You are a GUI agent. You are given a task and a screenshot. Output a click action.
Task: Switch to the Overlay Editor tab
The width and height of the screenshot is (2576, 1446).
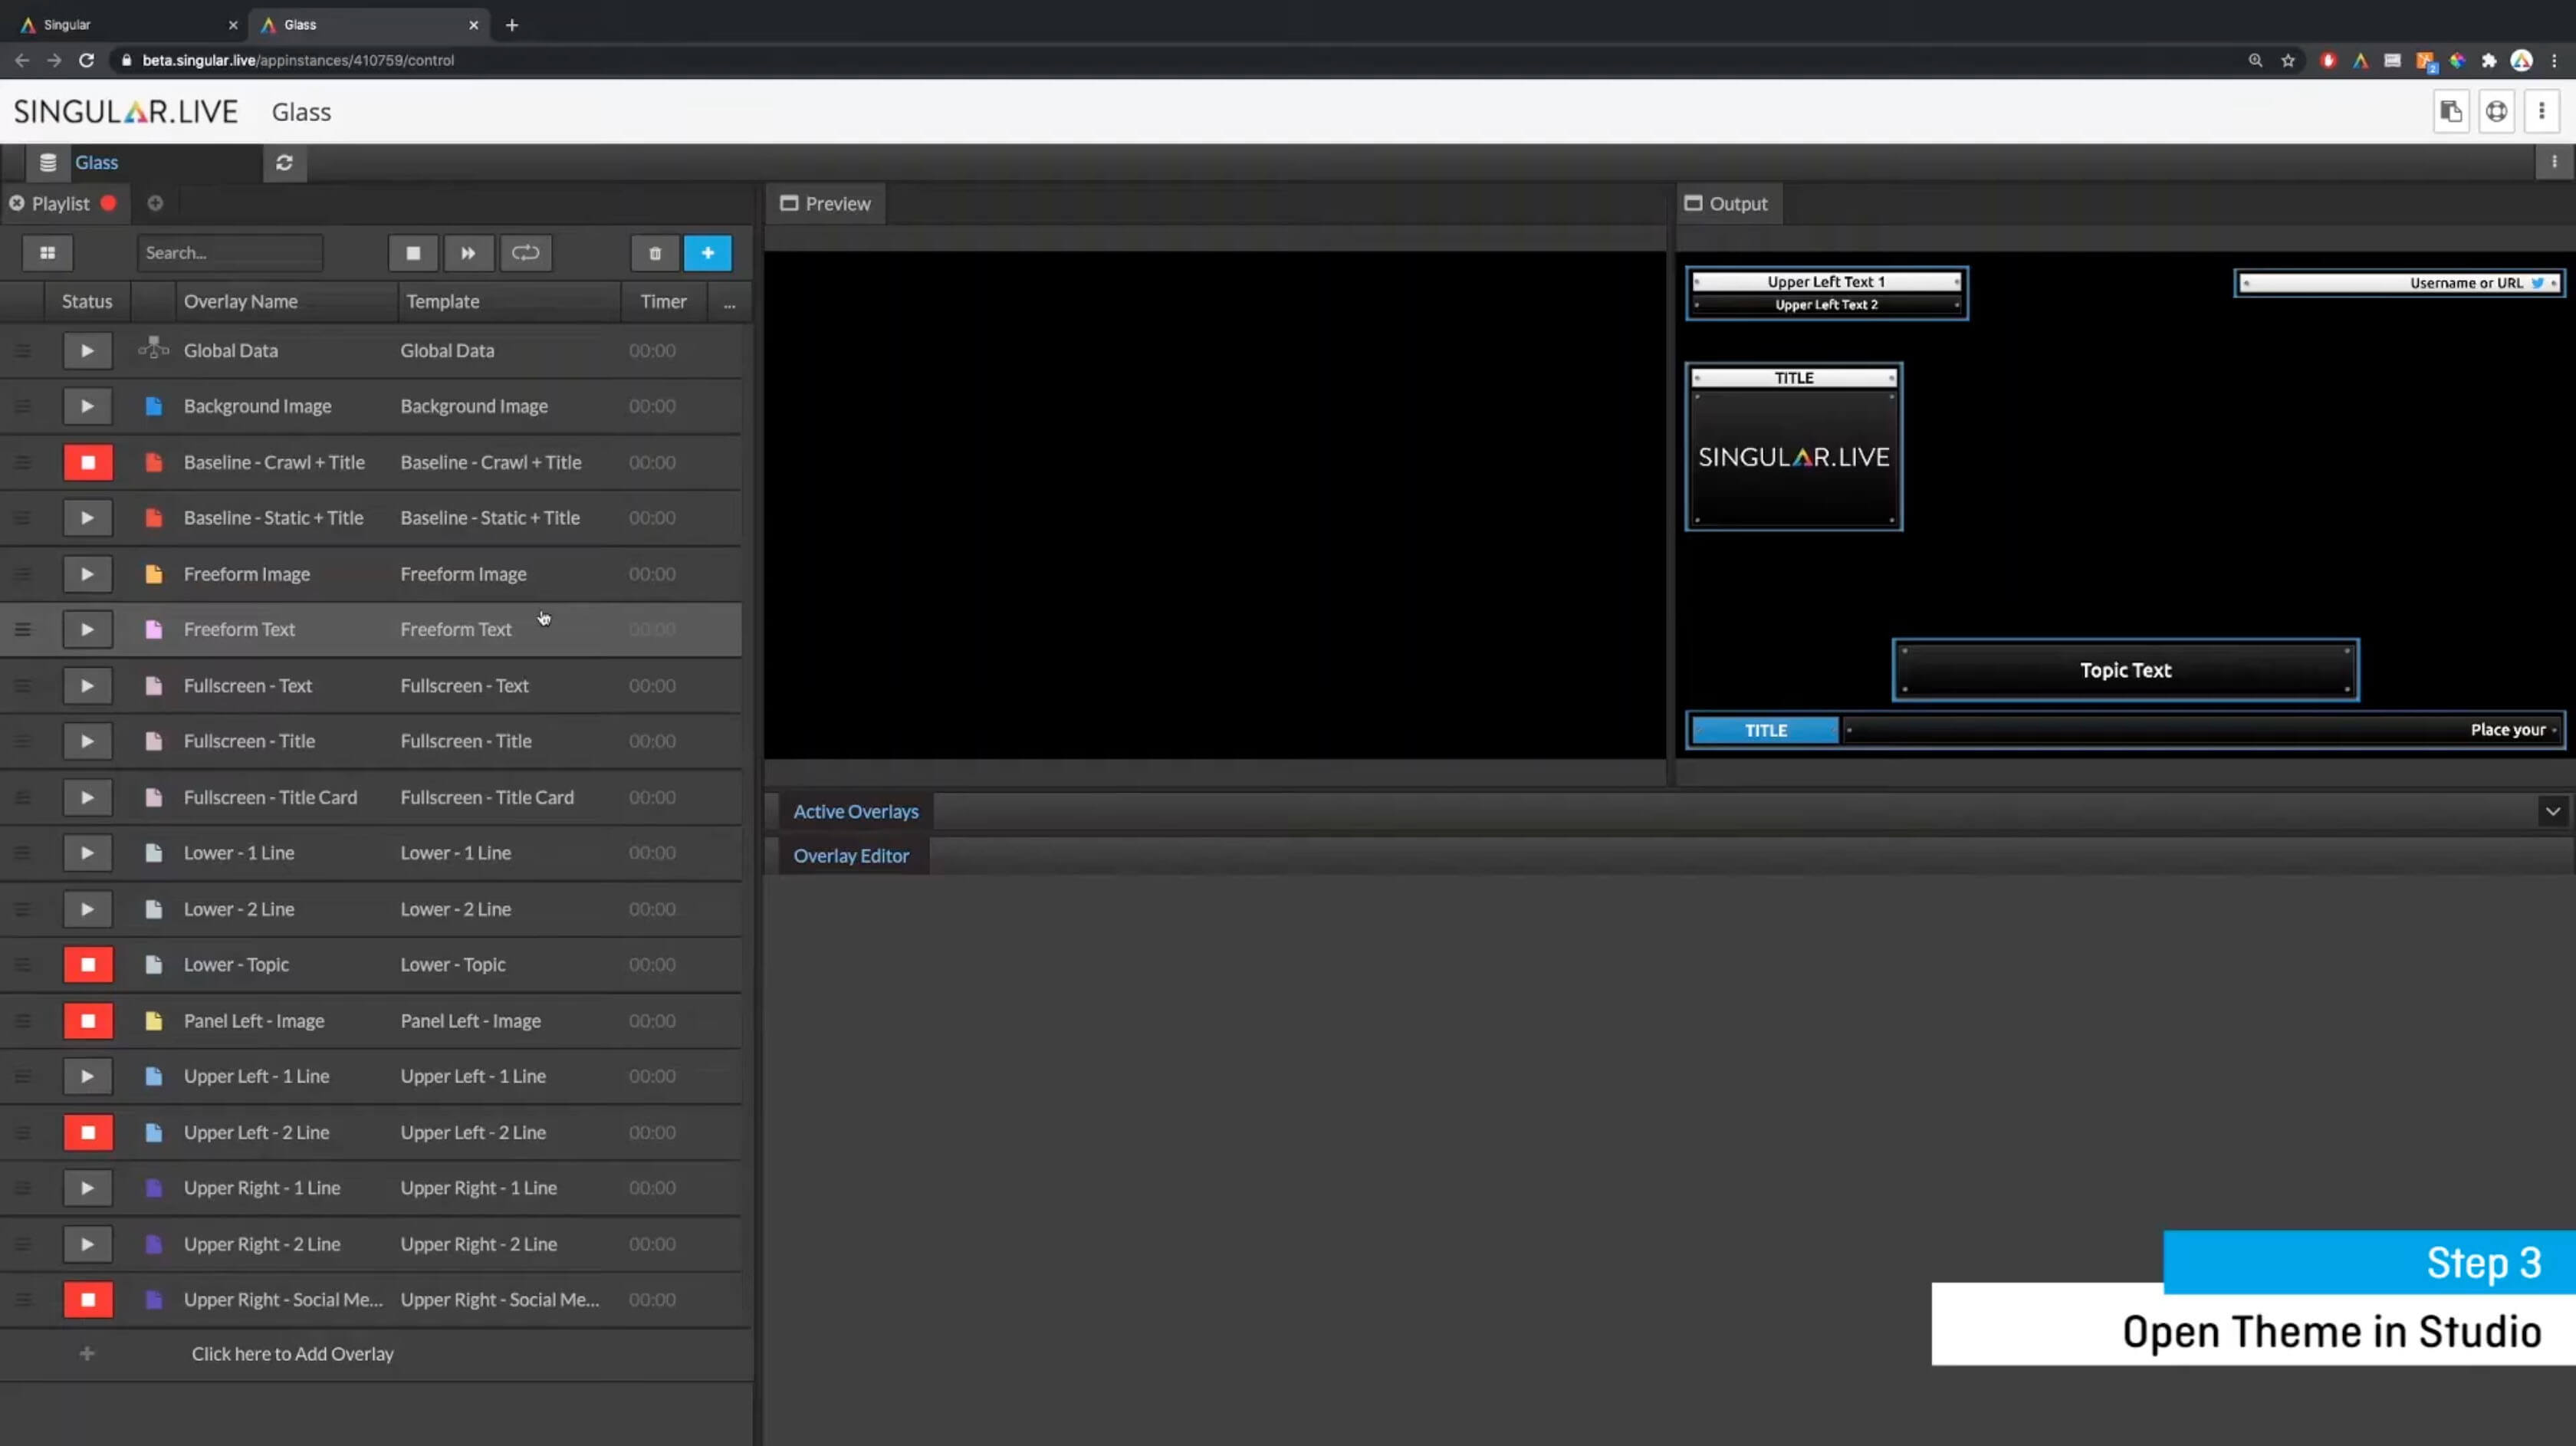click(x=851, y=856)
